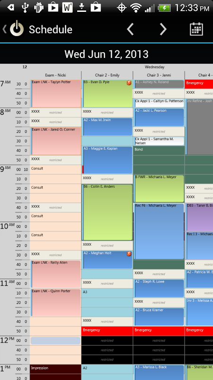Tap the orange alert icon on Evan D. Pyle

[x=129, y=83]
